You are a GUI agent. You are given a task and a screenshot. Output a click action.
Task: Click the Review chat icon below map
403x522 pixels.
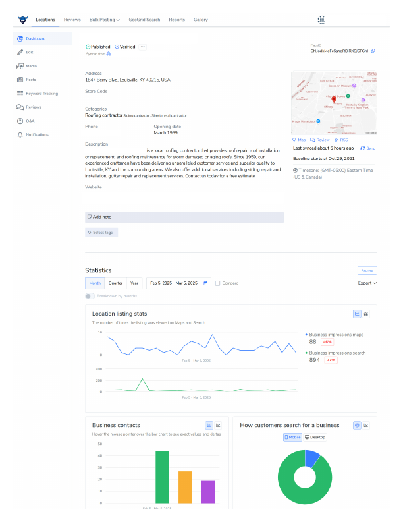click(312, 140)
